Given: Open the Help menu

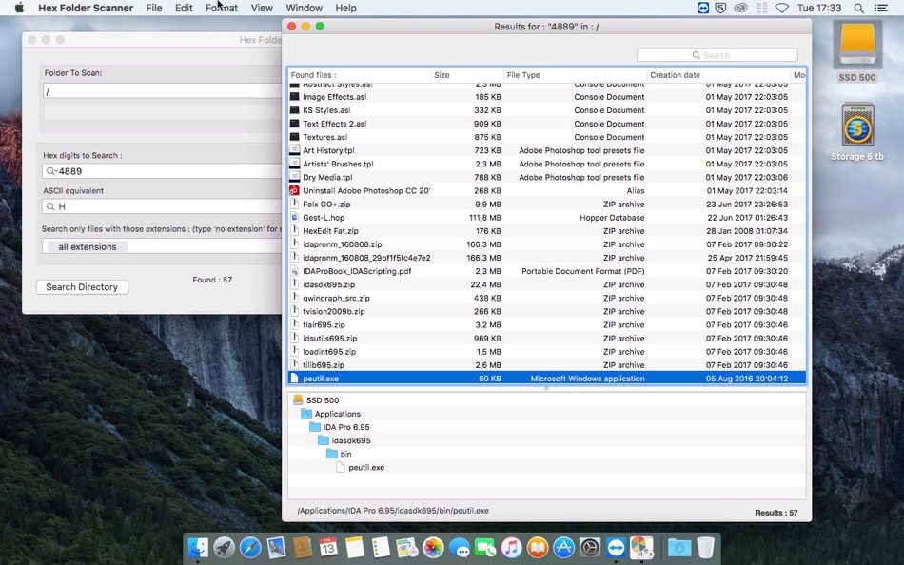Looking at the screenshot, I should 346,8.
